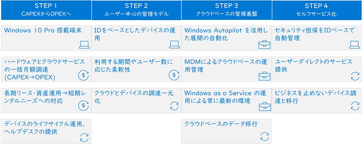The width and height of the screenshot is (362, 144).
Task: Click laptop icon in IDをベースとしたデバイスの運用 card
Action: coord(174,45)
